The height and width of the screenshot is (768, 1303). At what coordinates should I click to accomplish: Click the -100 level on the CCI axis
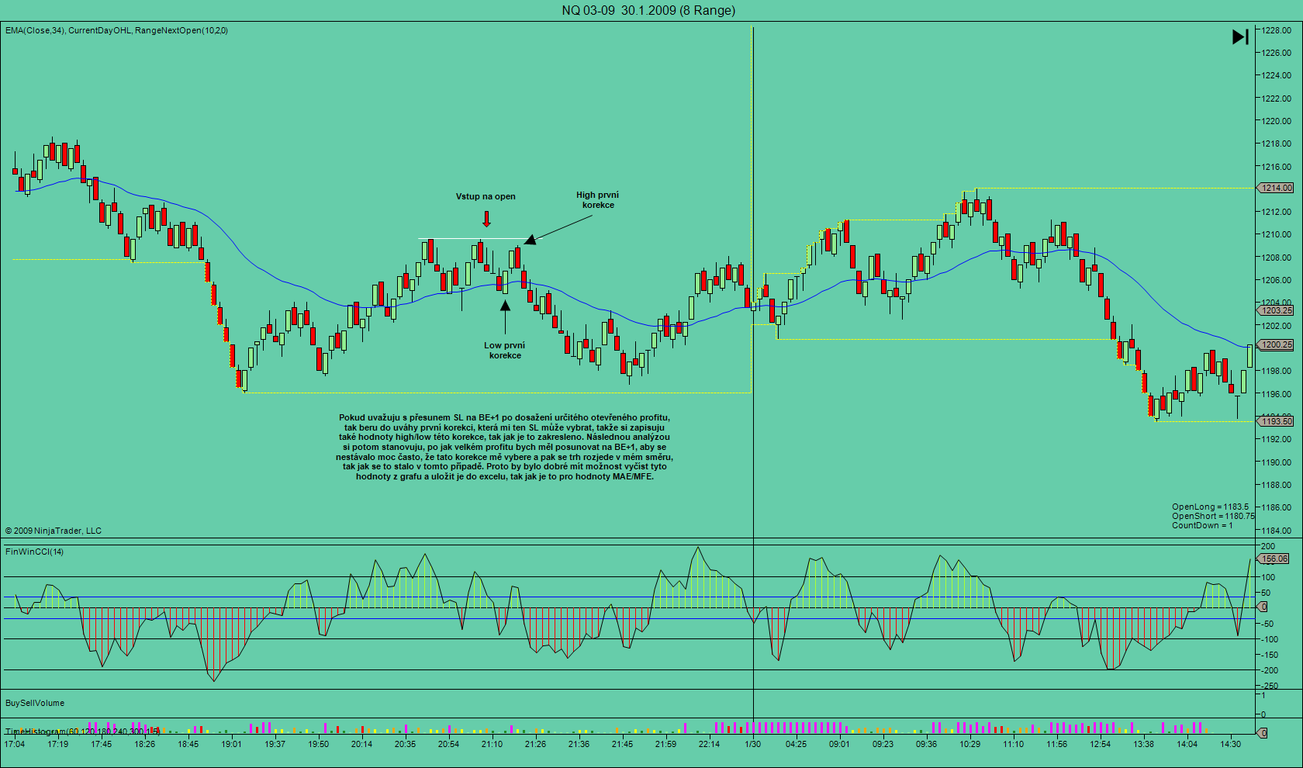point(1269,639)
